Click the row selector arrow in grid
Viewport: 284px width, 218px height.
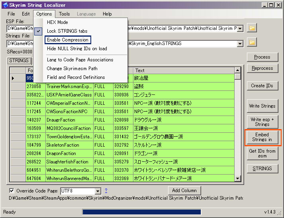pyautogui.click(x=13, y=78)
